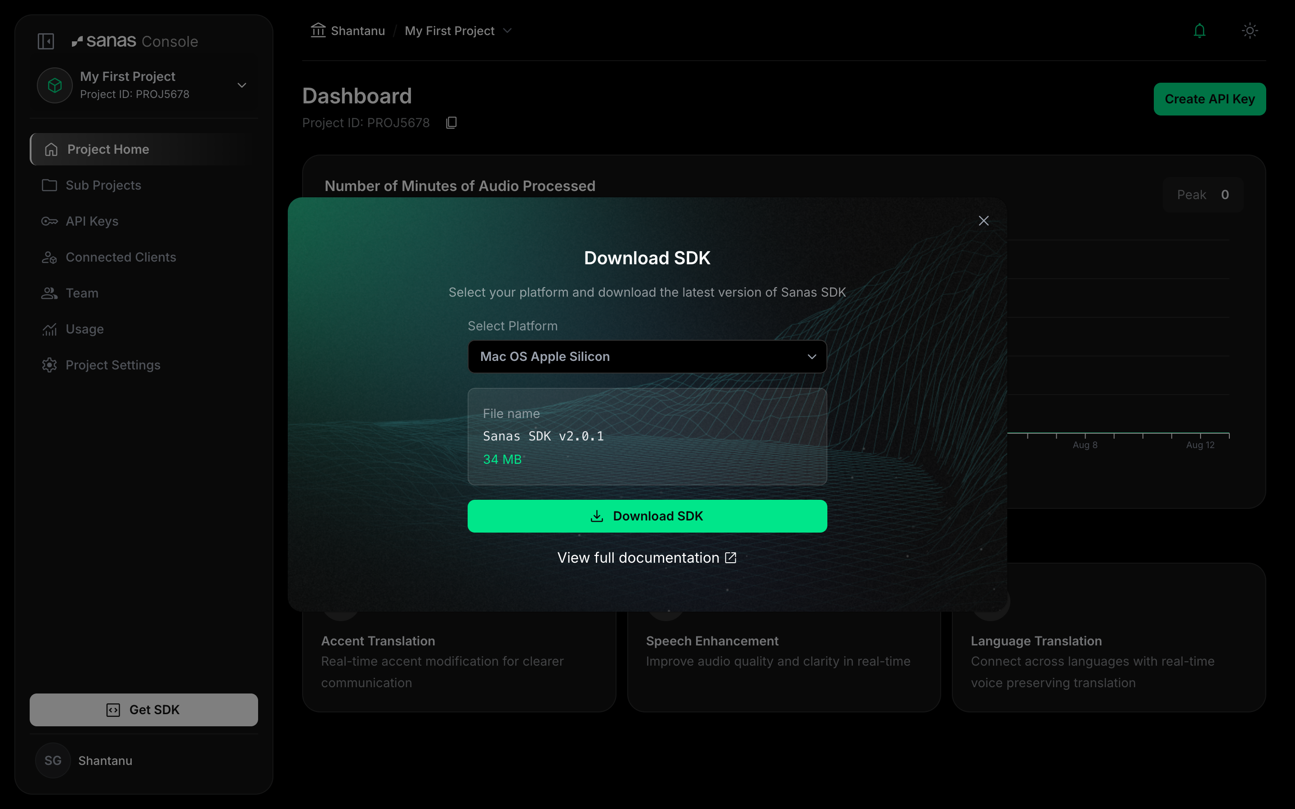
Task: Click the Shantanu organization breadcrumb
Action: [358, 31]
